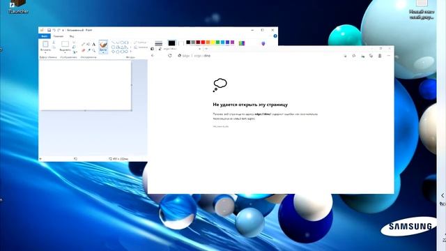Expand the hidden sidebar chevron at screen edge
The image size is (446, 251).
click(x=443, y=195)
